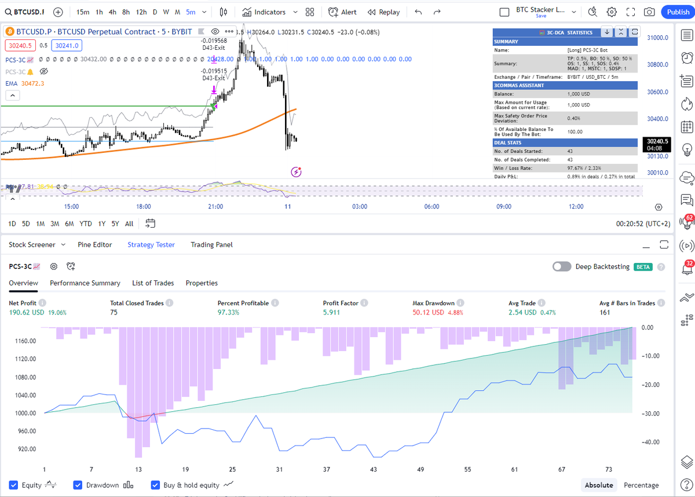Open the PCS-3C strategy settings gear
695x497 pixels.
click(54, 266)
